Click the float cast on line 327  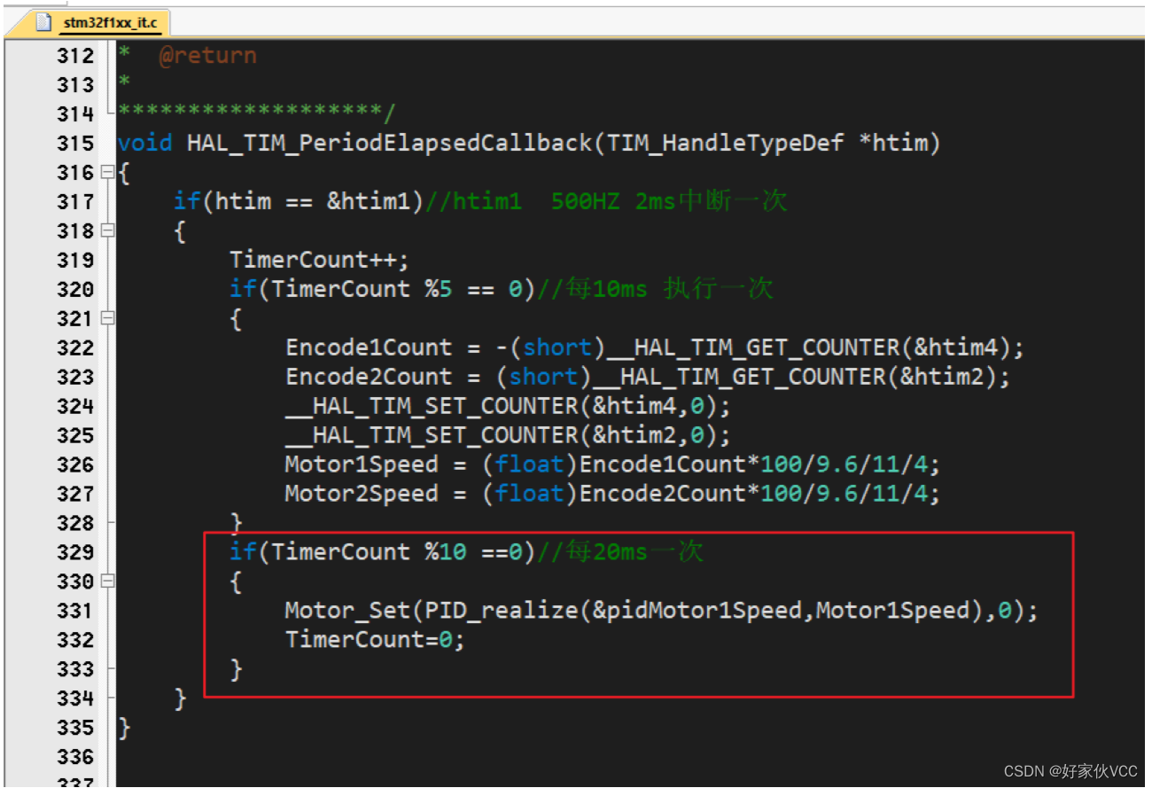(x=530, y=494)
